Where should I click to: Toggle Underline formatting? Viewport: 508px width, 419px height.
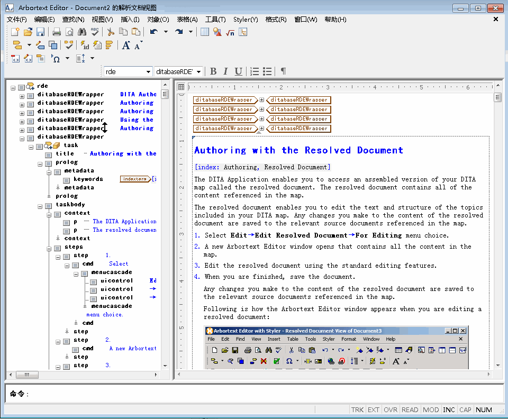point(239,71)
